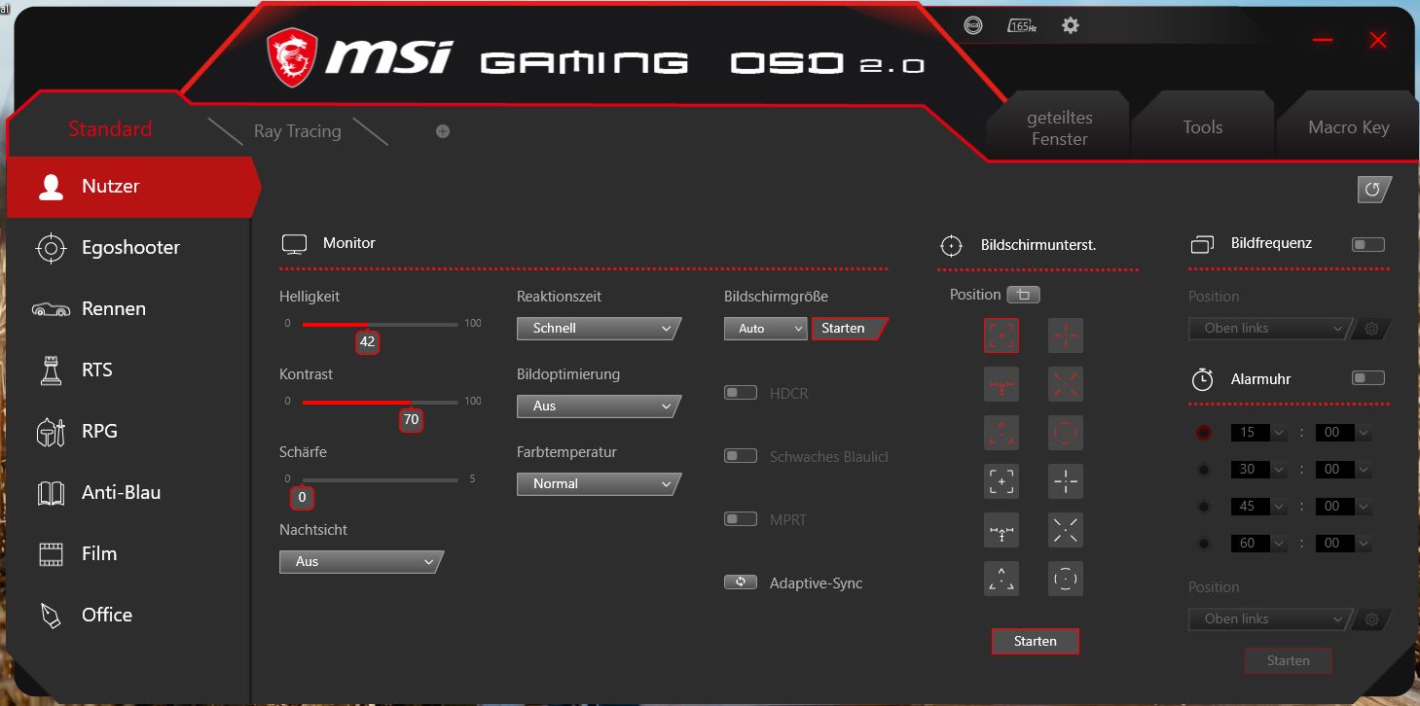1420x706 pixels.
Task: Open the Alarmuhr position dropdown Oben links
Action: pos(1270,619)
